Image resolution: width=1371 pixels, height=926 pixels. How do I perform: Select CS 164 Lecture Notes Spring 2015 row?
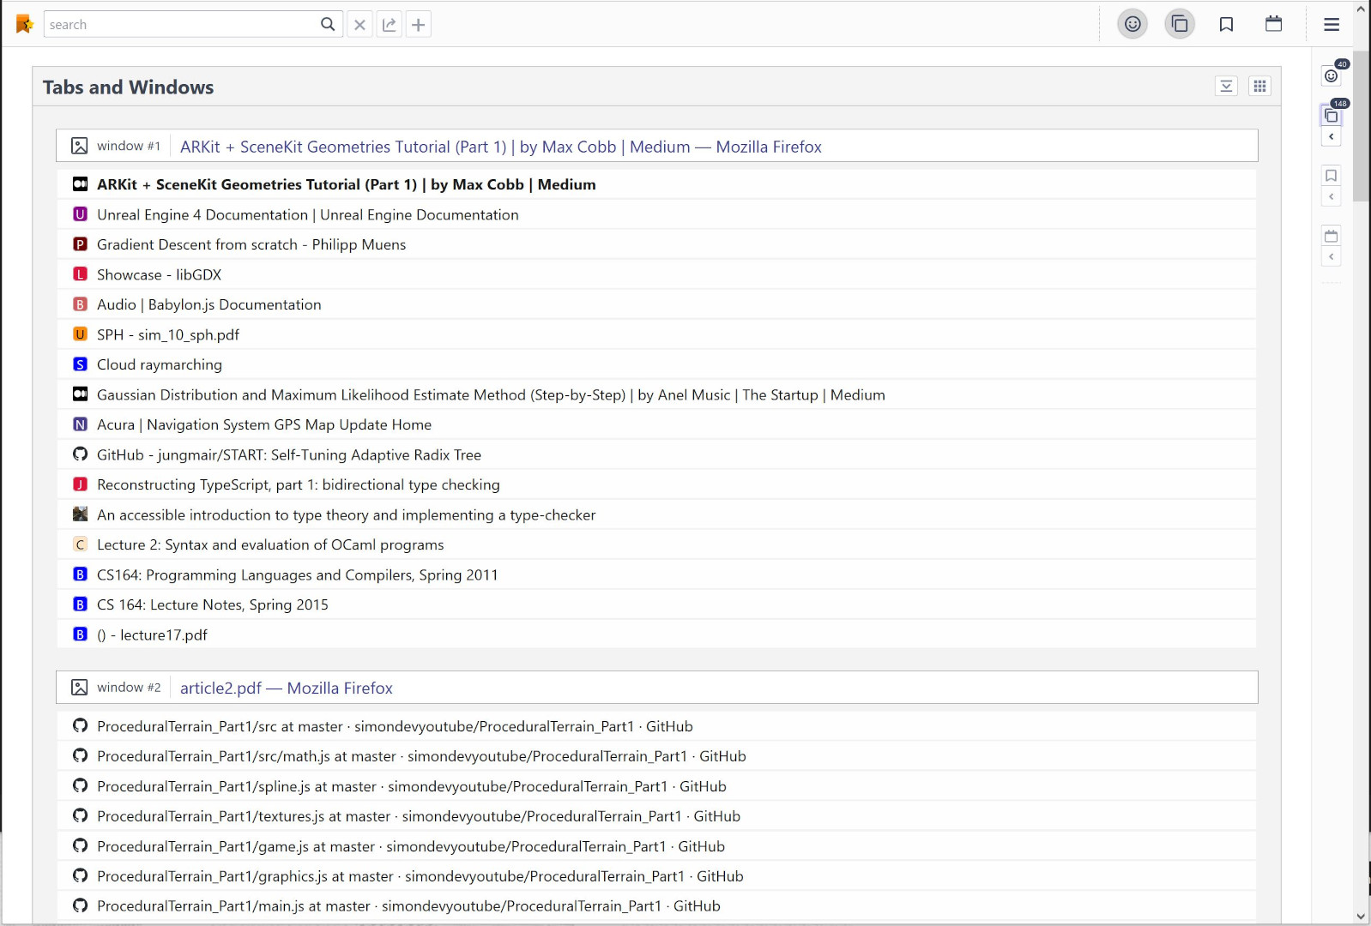click(x=657, y=604)
